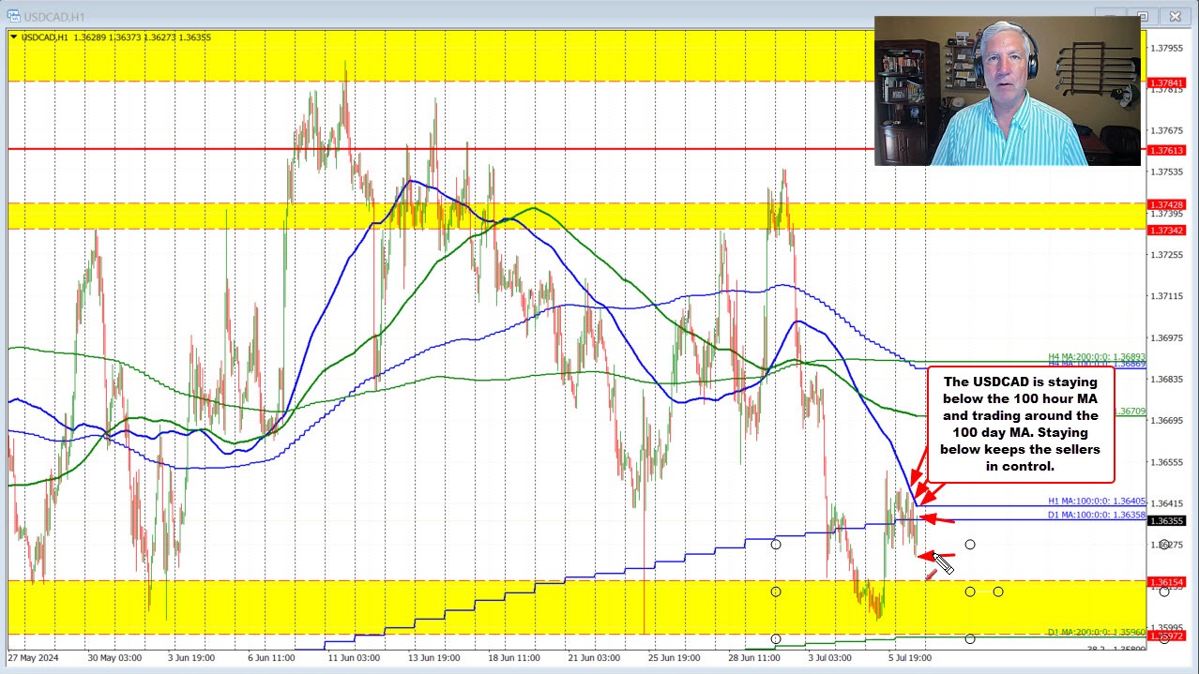
Task: Click the restore window icon on the chart
Action: click(1143, 16)
